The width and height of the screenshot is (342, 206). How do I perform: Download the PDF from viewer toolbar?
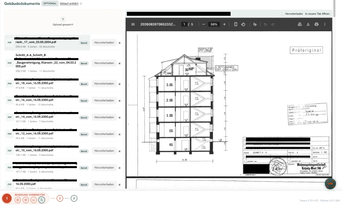(x=308, y=24)
